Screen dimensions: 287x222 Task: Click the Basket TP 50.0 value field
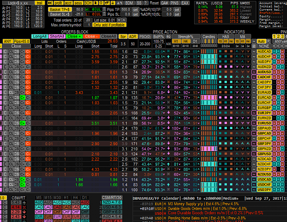point(78,9)
